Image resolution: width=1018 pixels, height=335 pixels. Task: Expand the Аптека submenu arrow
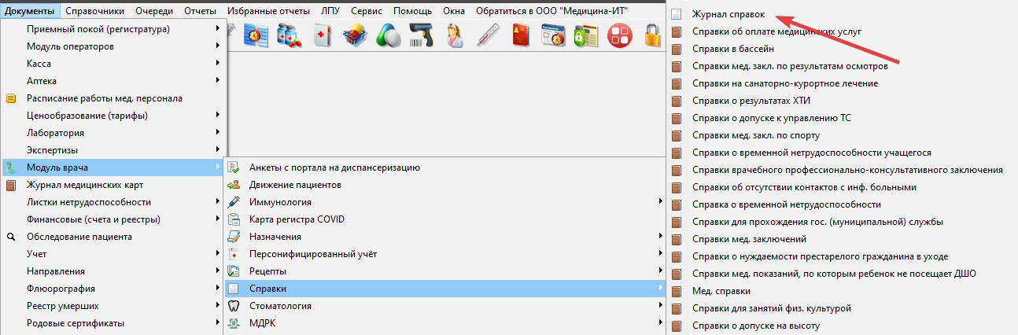[x=217, y=81]
